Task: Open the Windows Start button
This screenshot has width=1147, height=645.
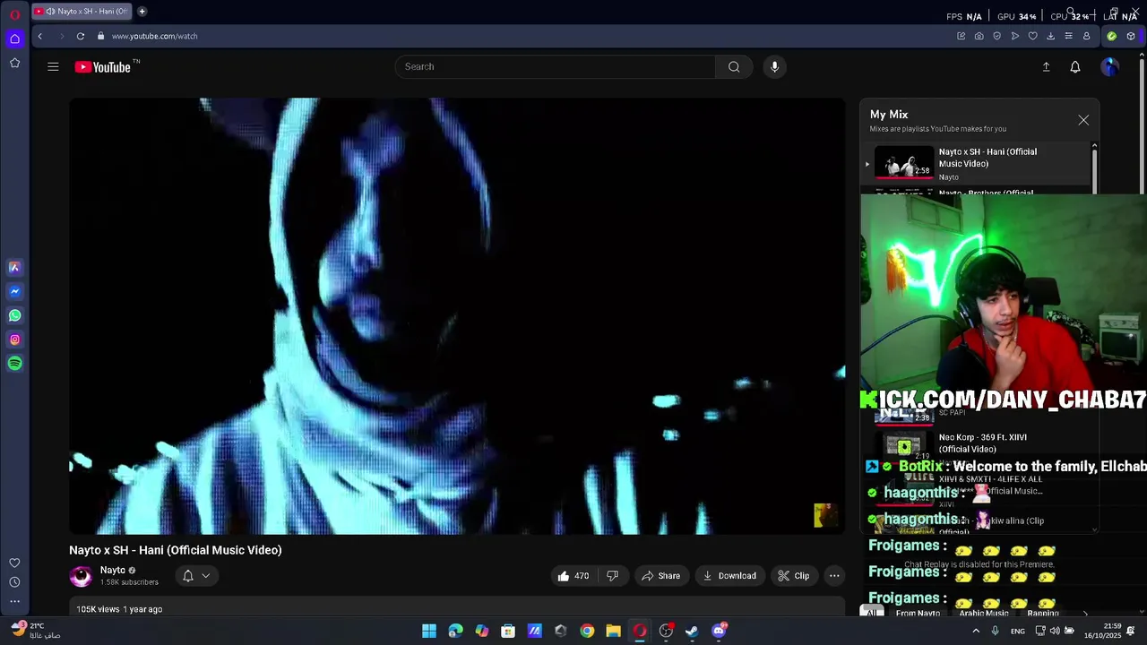Action: point(429,631)
